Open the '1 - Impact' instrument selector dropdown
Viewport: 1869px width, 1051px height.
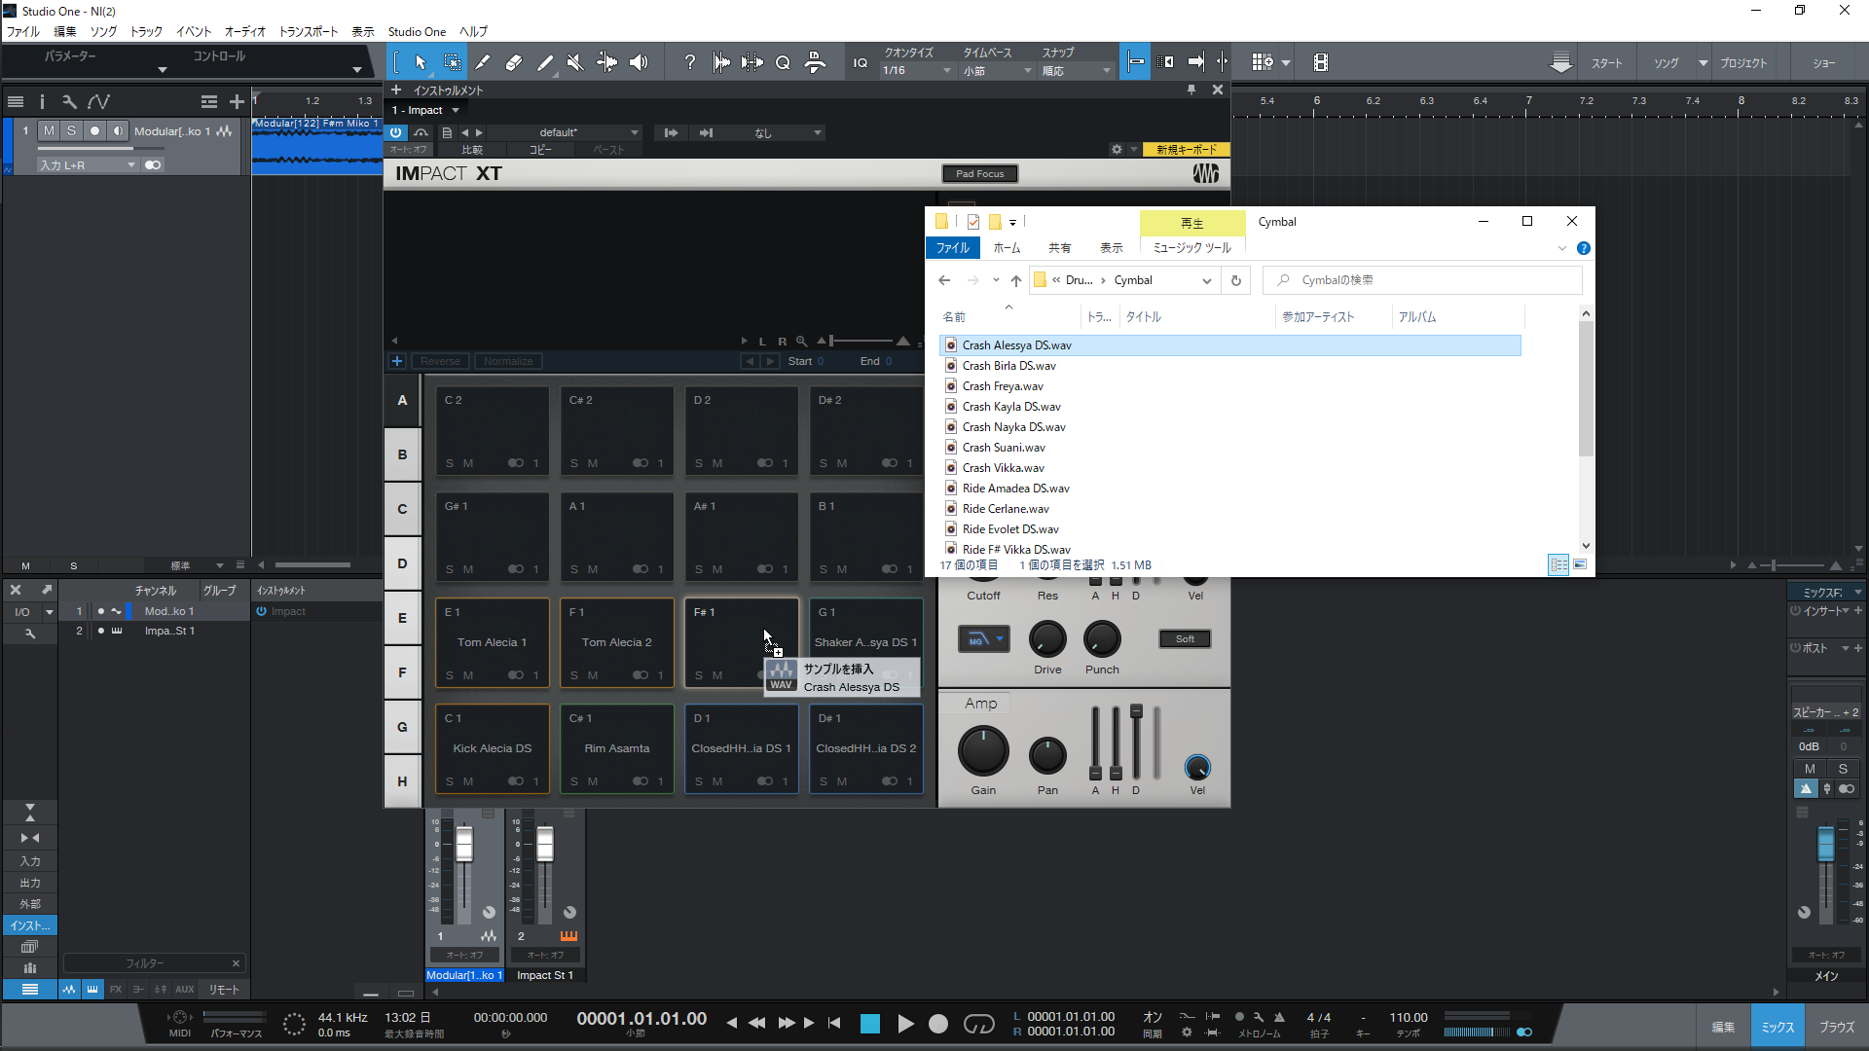click(425, 110)
